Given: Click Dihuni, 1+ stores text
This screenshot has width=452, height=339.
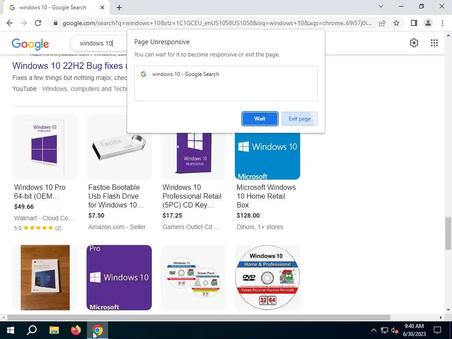Looking at the screenshot, I should 260,227.
